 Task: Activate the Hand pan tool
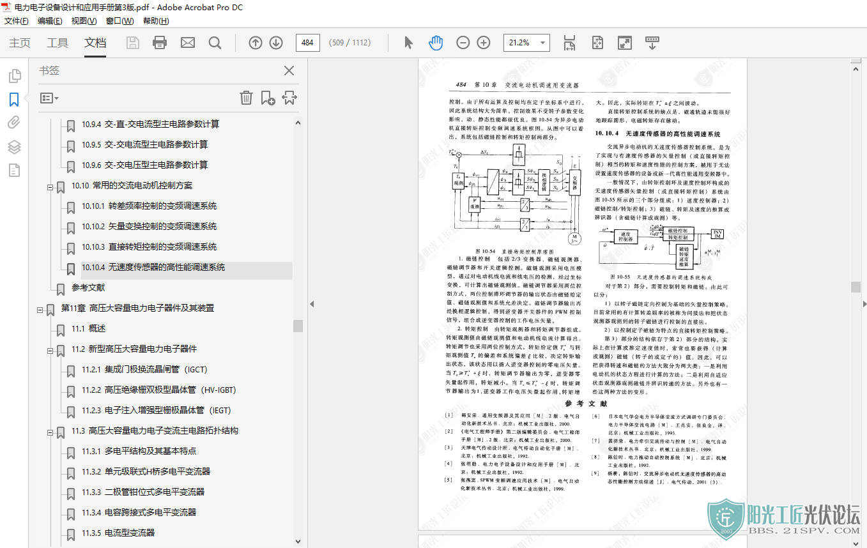[x=436, y=43]
